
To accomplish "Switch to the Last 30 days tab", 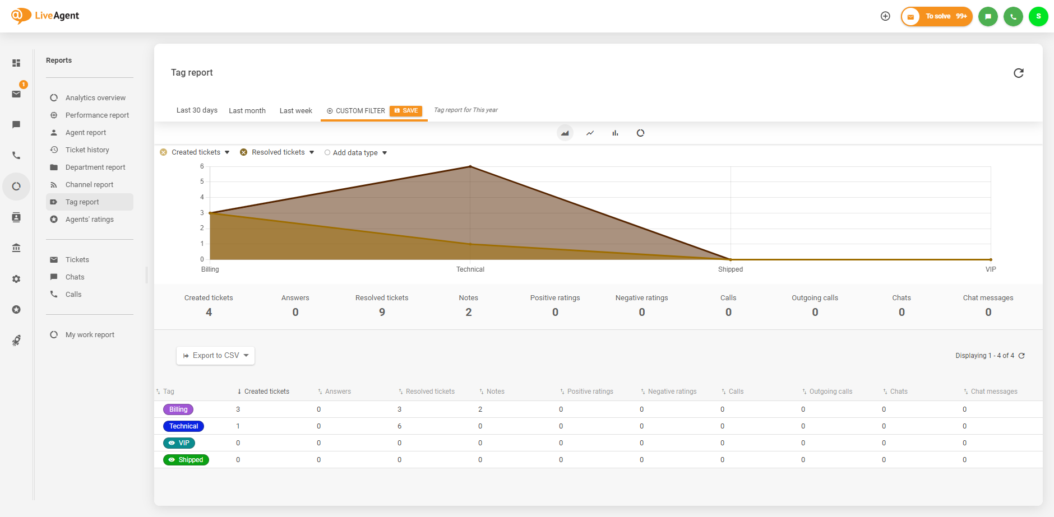I will tap(197, 110).
